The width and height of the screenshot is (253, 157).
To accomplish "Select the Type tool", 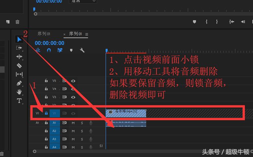I will coord(19,101).
